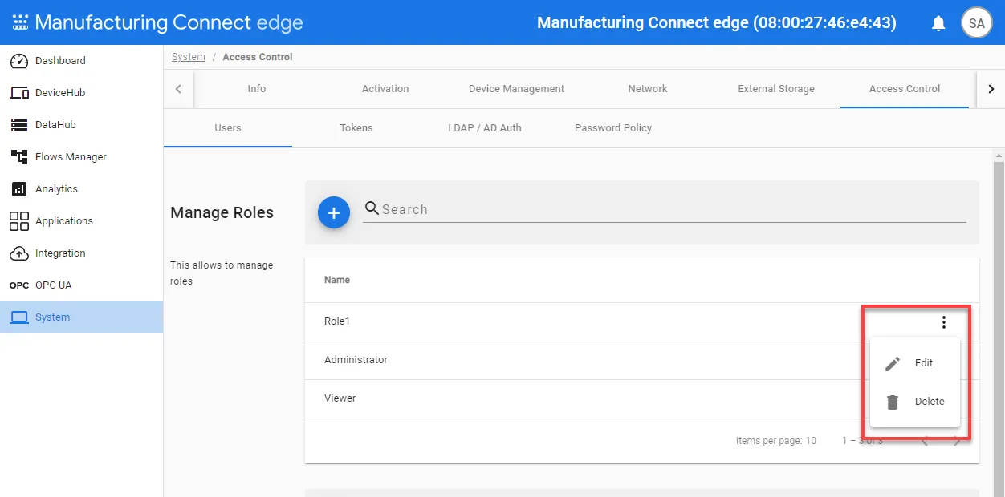This screenshot has height=497, width=1005.
Task: Click the pencil icon beside Edit
Action: point(893,364)
